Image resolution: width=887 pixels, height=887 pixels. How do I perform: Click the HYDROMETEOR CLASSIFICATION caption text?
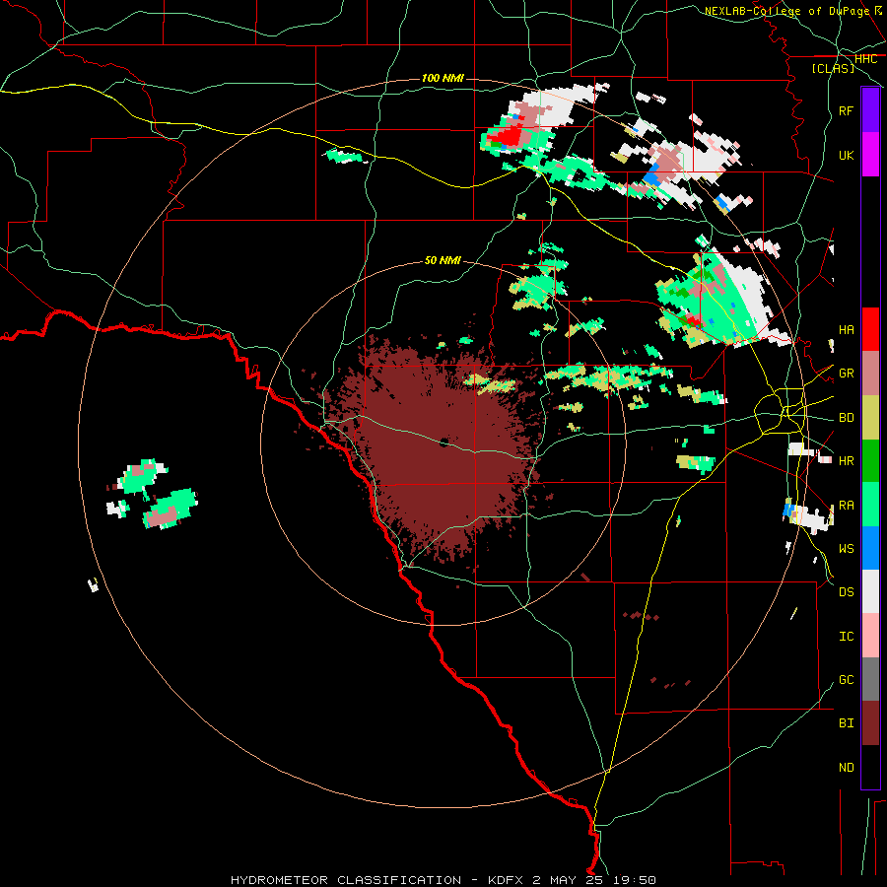346,880
